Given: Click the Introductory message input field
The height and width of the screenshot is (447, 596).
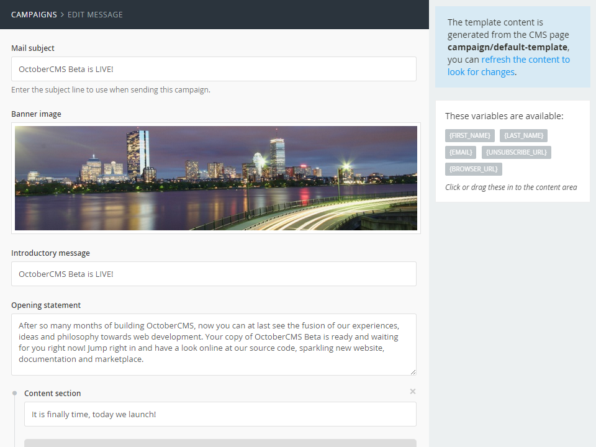Looking at the screenshot, I should point(214,274).
